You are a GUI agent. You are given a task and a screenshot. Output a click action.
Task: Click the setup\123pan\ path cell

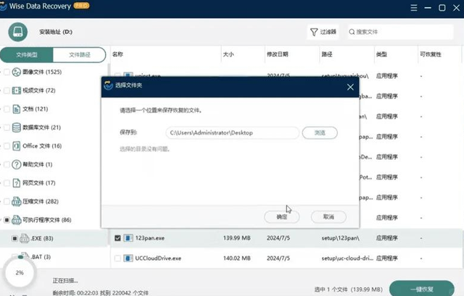click(x=340, y=238)
